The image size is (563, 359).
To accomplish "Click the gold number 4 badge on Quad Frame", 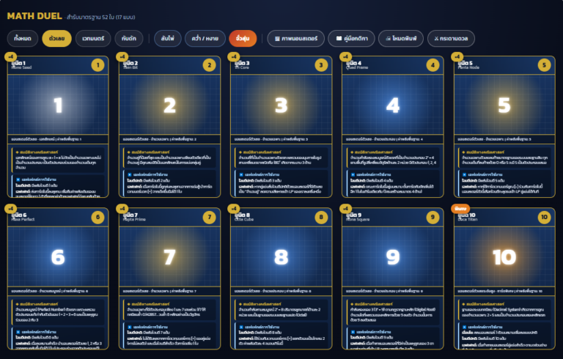I will (x=433, y=65).
